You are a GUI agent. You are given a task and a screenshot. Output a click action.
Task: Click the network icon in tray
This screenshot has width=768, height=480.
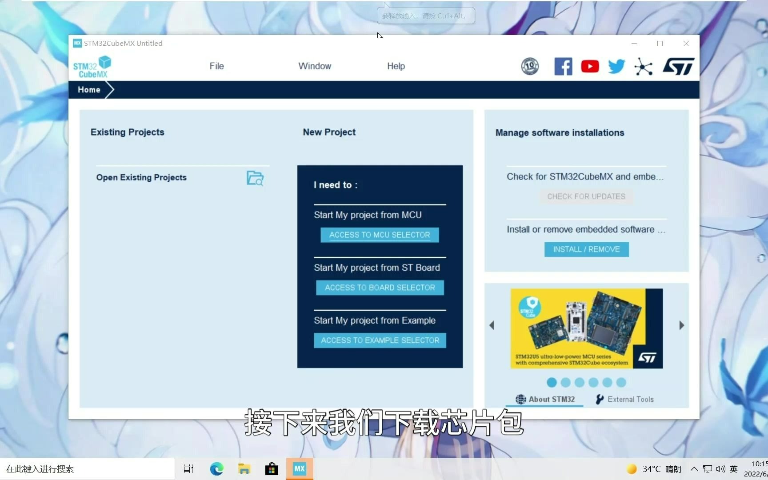click(x=708, y=469)
